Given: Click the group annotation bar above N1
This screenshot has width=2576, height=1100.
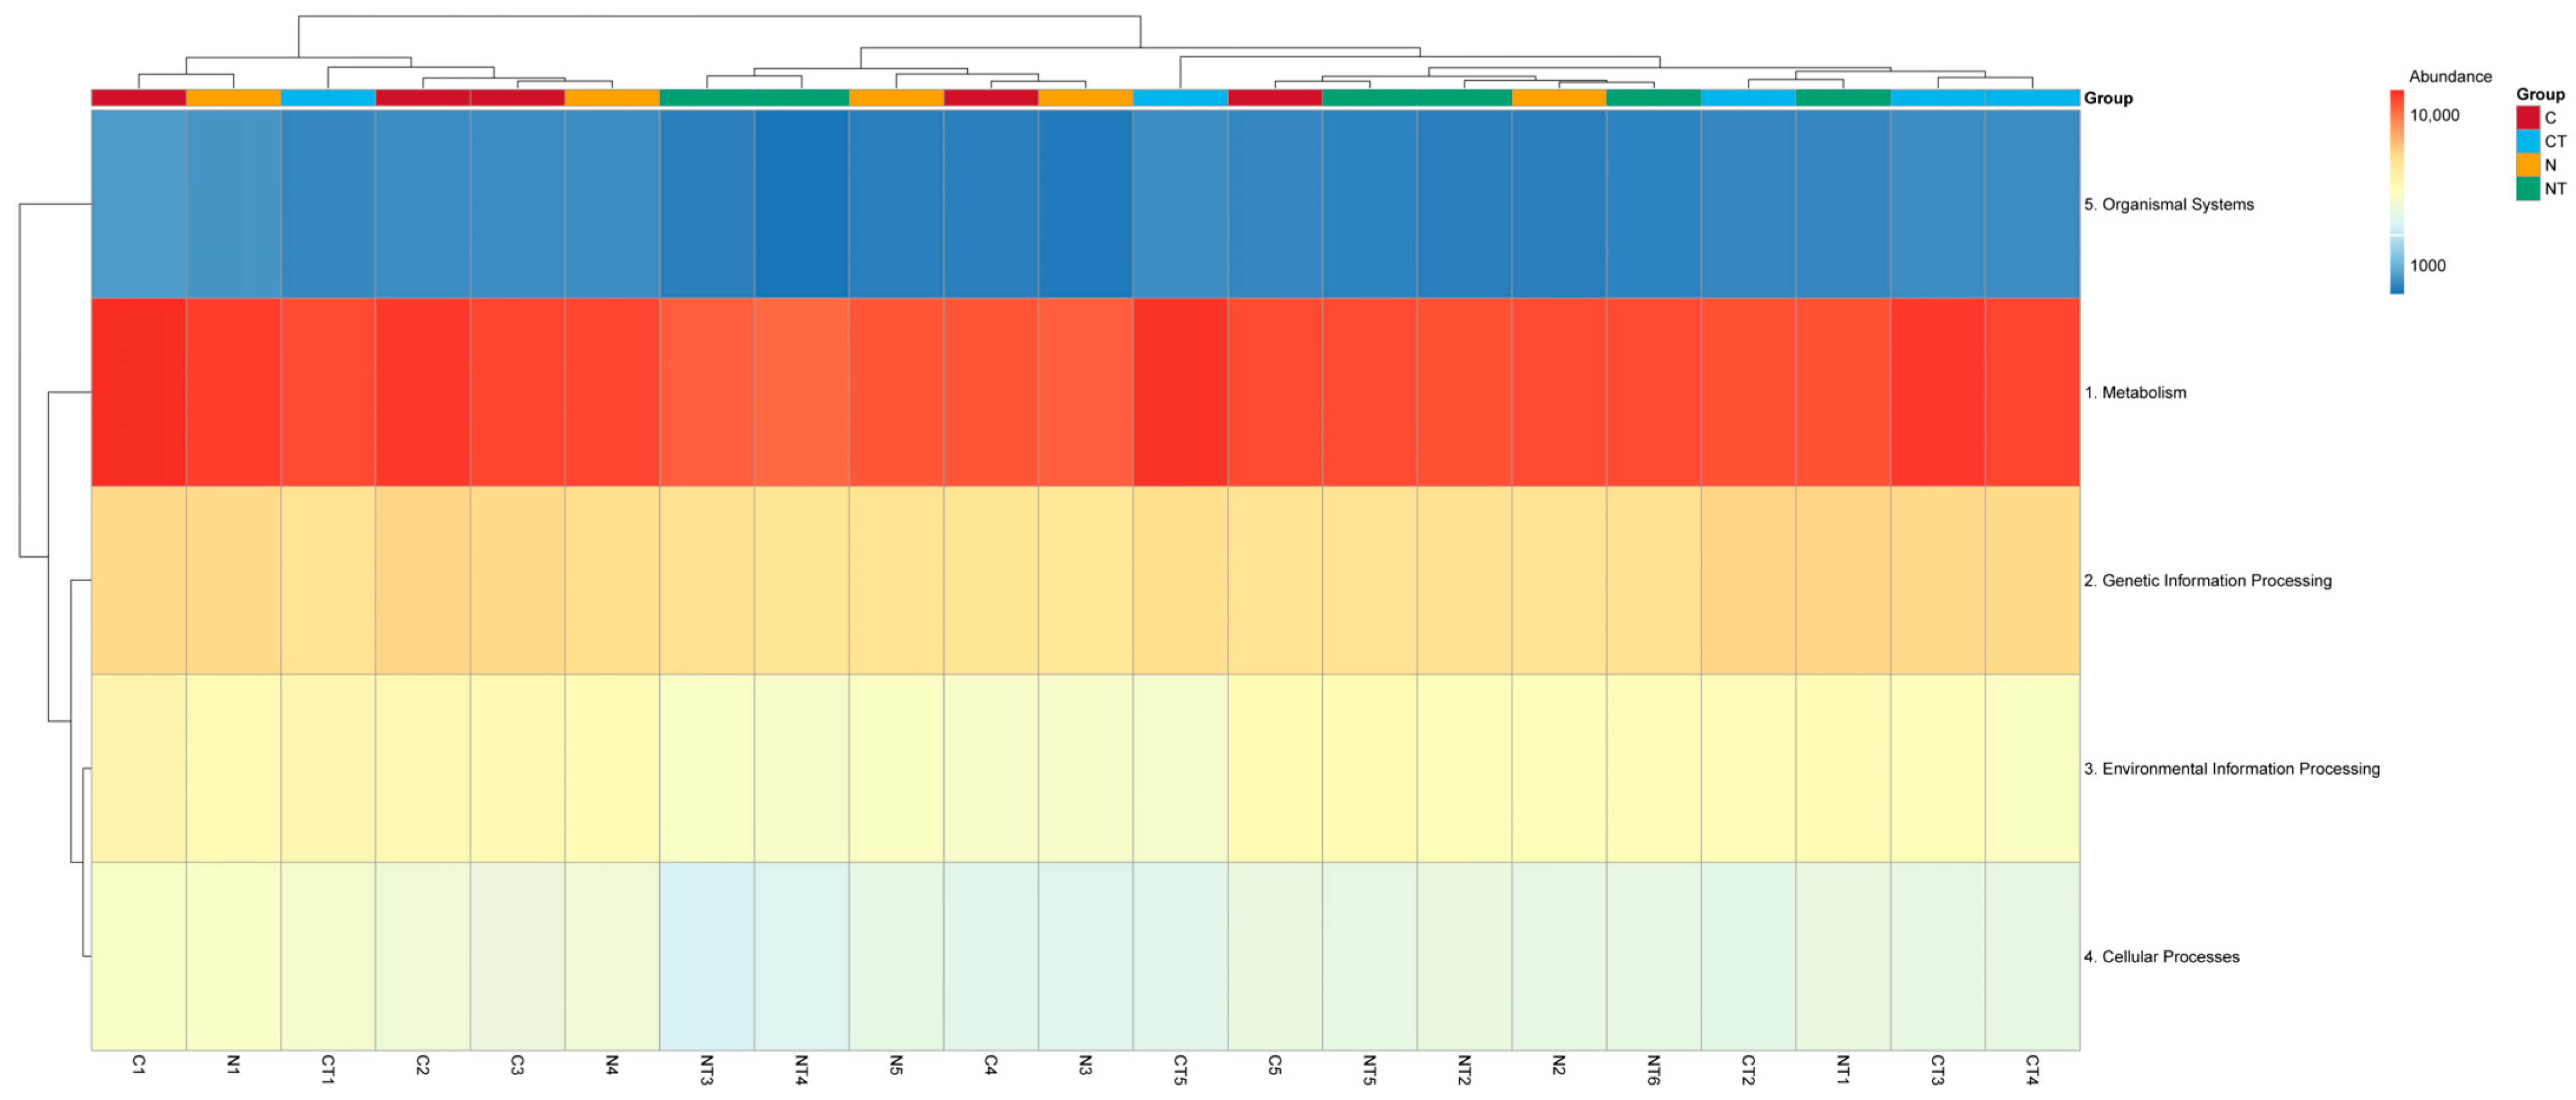Looking at the screenshot, I should (233, 98).
